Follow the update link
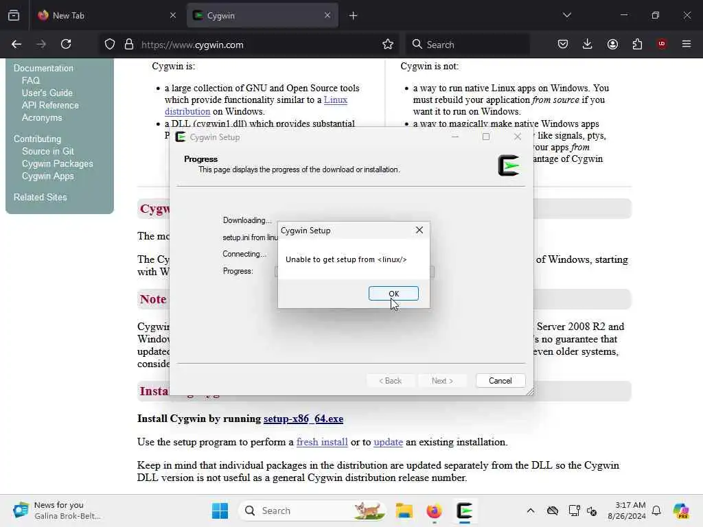 pos(389,442)
